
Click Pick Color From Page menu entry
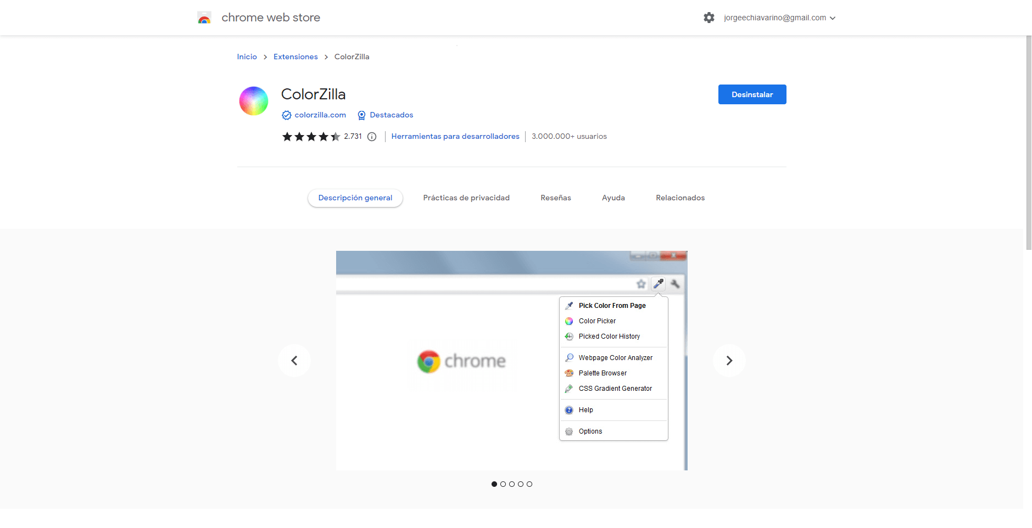click(x=613, y=306)
